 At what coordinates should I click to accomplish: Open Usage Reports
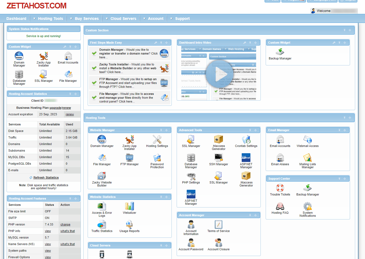[130, 227]
